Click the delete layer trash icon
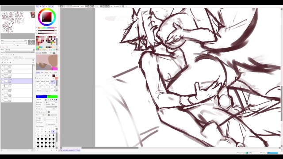 coord(10,62)
